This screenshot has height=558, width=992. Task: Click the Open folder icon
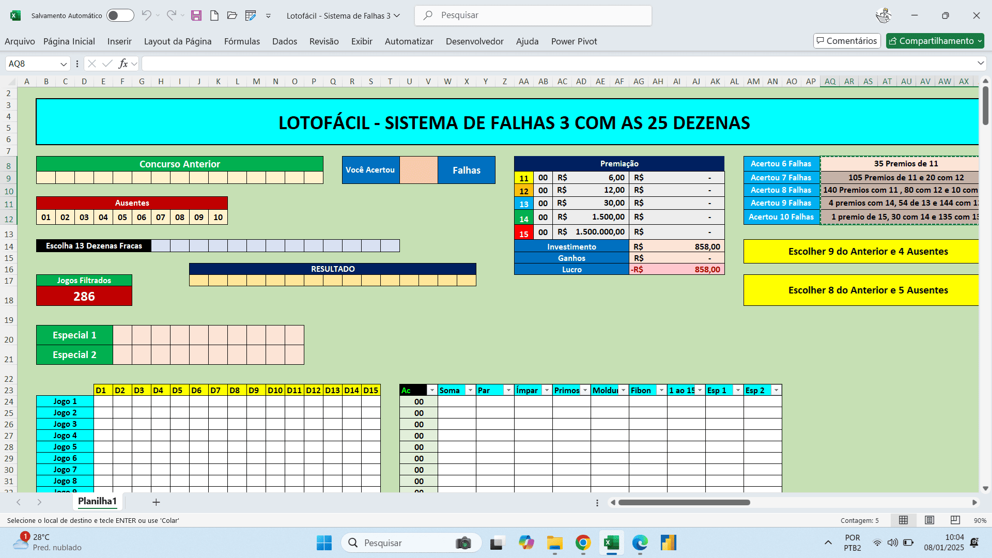point(232,16)
